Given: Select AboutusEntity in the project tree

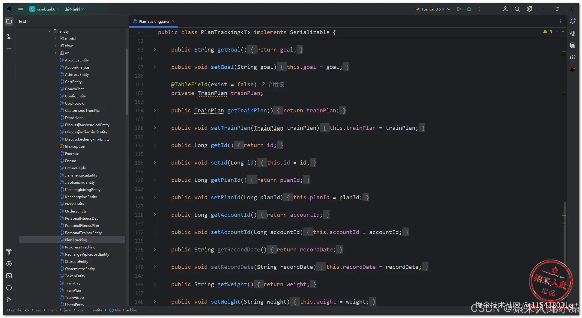Looking at the screenshot, I should (77, 60).
